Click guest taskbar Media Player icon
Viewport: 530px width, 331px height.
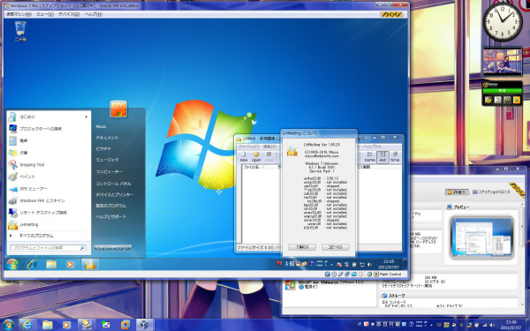tap(71, 264)
